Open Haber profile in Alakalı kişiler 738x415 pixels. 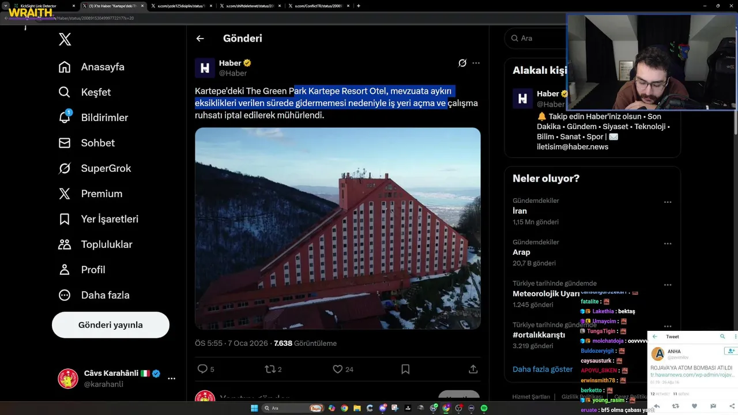548,94
